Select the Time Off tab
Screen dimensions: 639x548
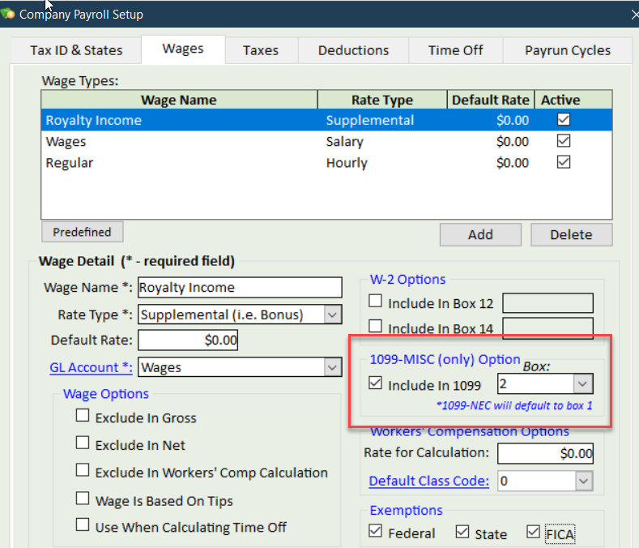point(455,50)
